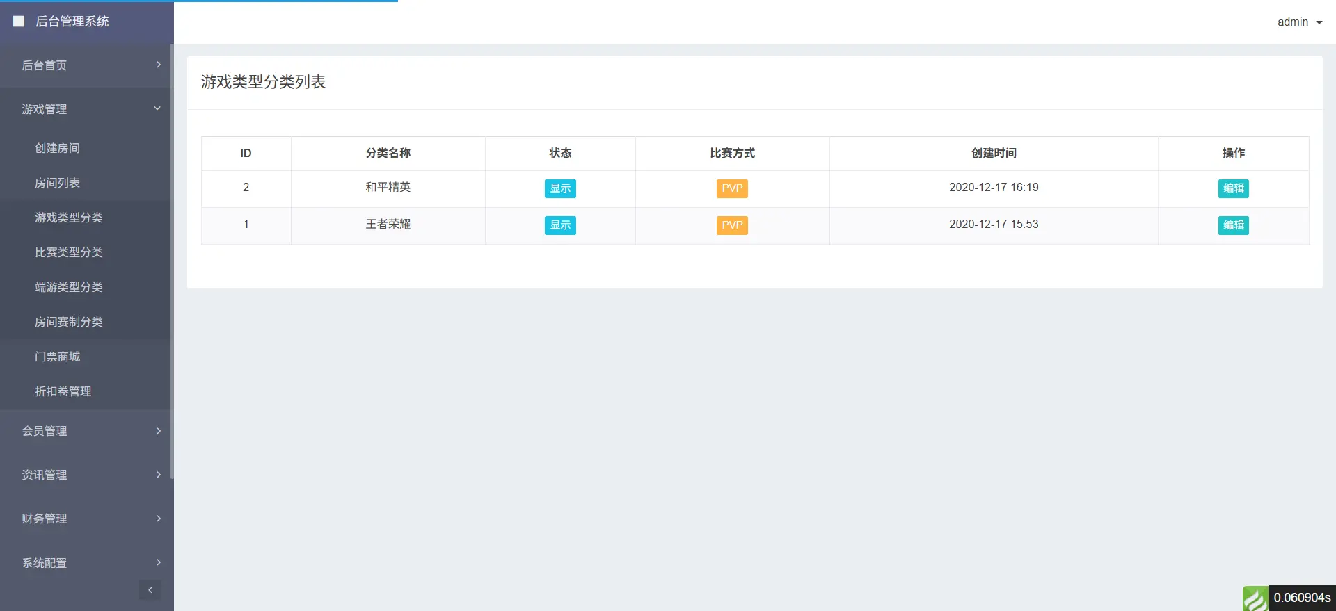Click the 0.060904s runtime indicator
1336x611 pixels.
tap(1302, 598)
